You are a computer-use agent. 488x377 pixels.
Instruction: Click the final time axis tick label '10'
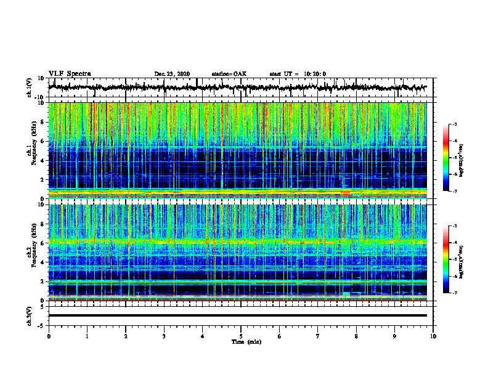tap(433, 336)
